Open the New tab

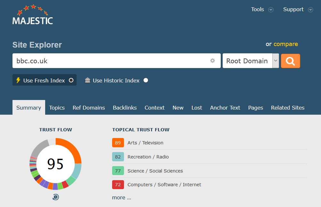(178, 108)
